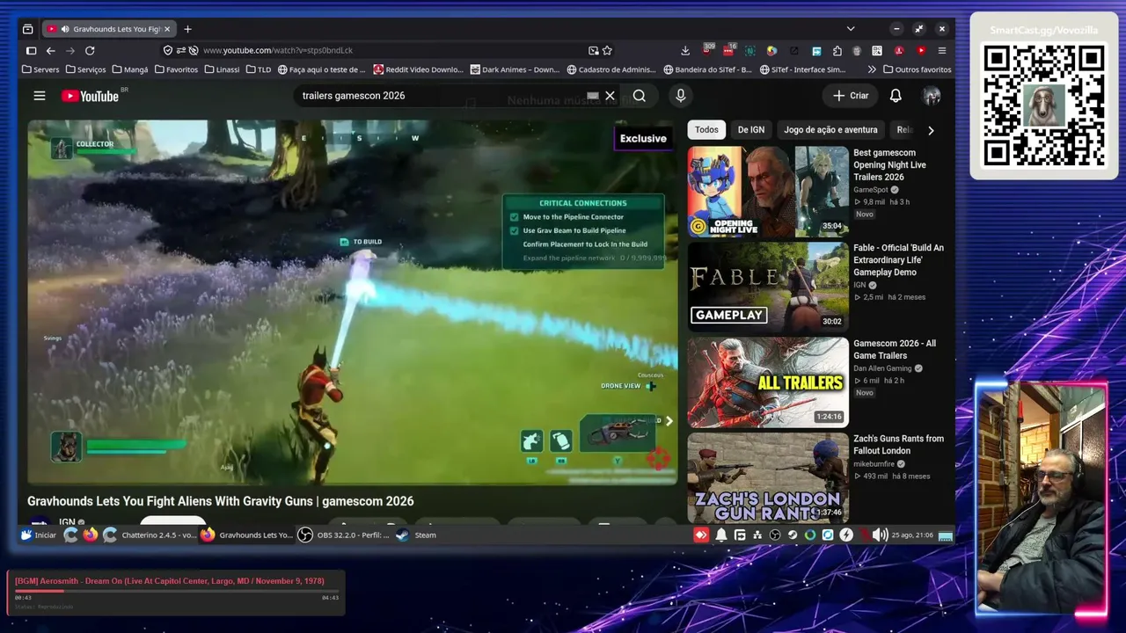Open the system tray volume control
This screenshot has width=1126, height=633.
coord(881,535)
